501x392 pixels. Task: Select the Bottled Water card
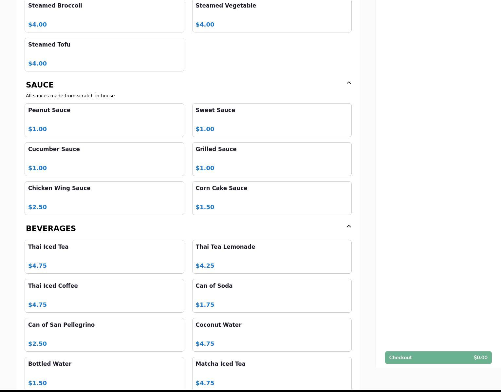[x=104, y=373]
